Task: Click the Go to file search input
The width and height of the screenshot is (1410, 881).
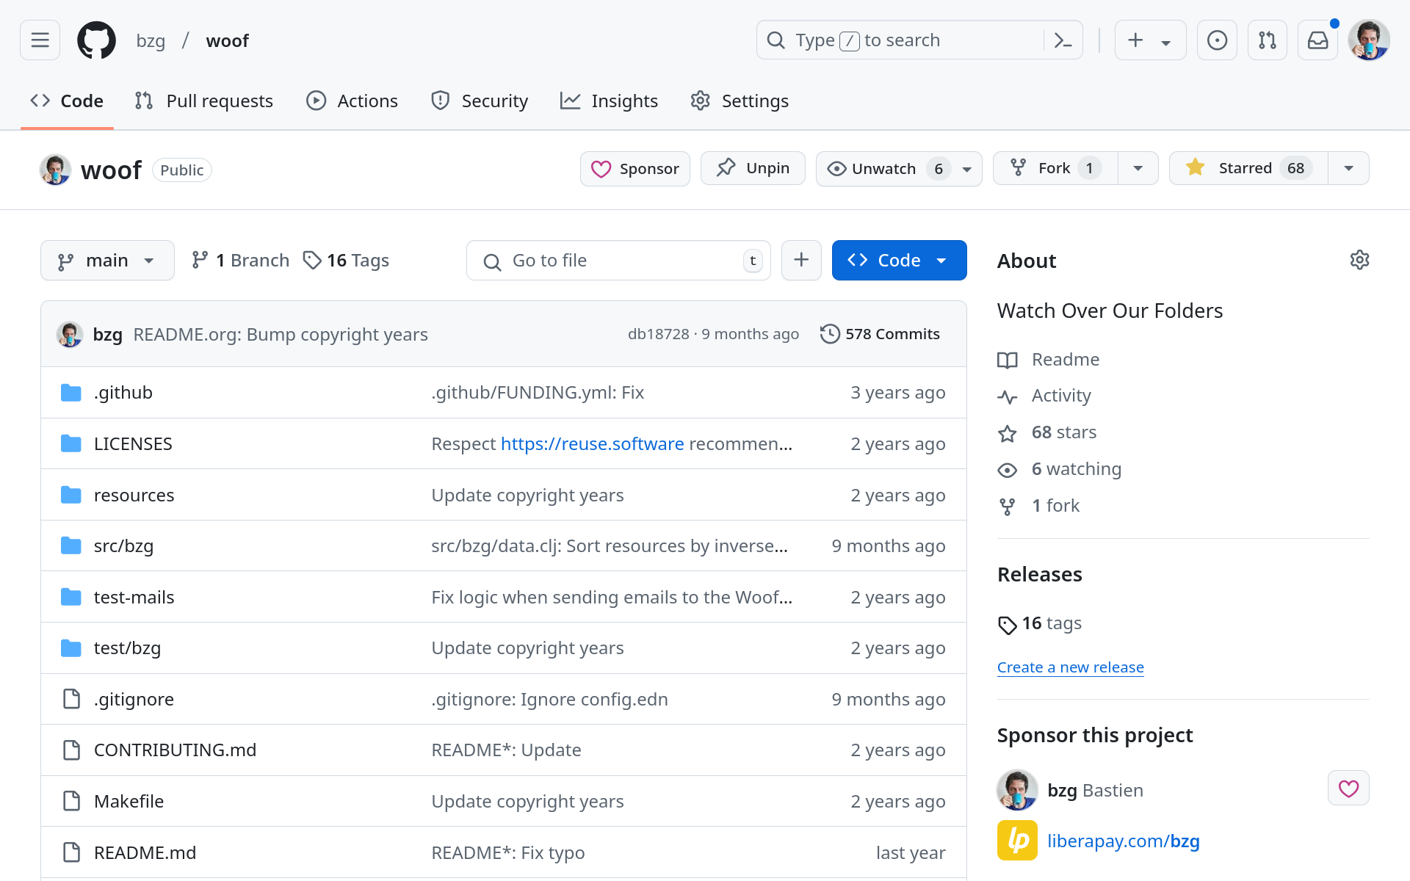Action: pos(621,260)
